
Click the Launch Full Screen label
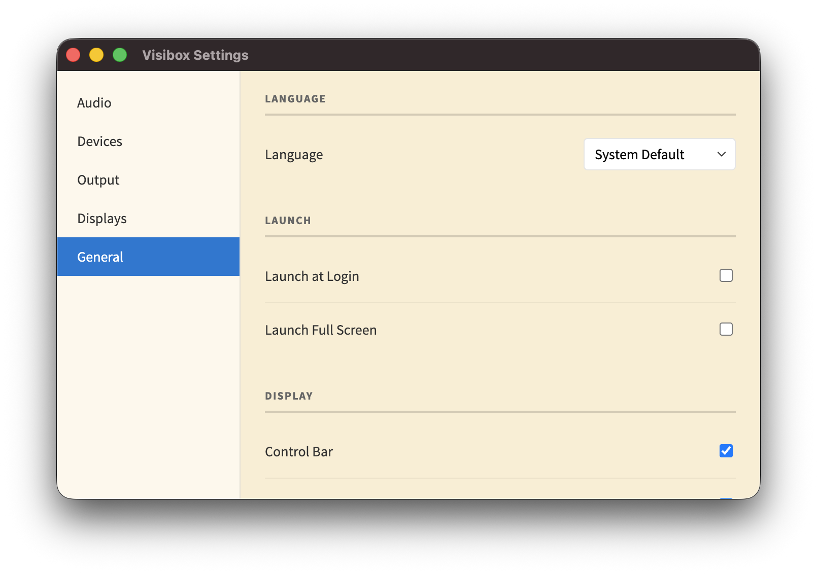pyautogui.click(x=321, y=330)
